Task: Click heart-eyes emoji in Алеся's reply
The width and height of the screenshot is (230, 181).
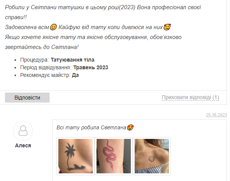Action: pyautogui.click(x=130, y=127)
